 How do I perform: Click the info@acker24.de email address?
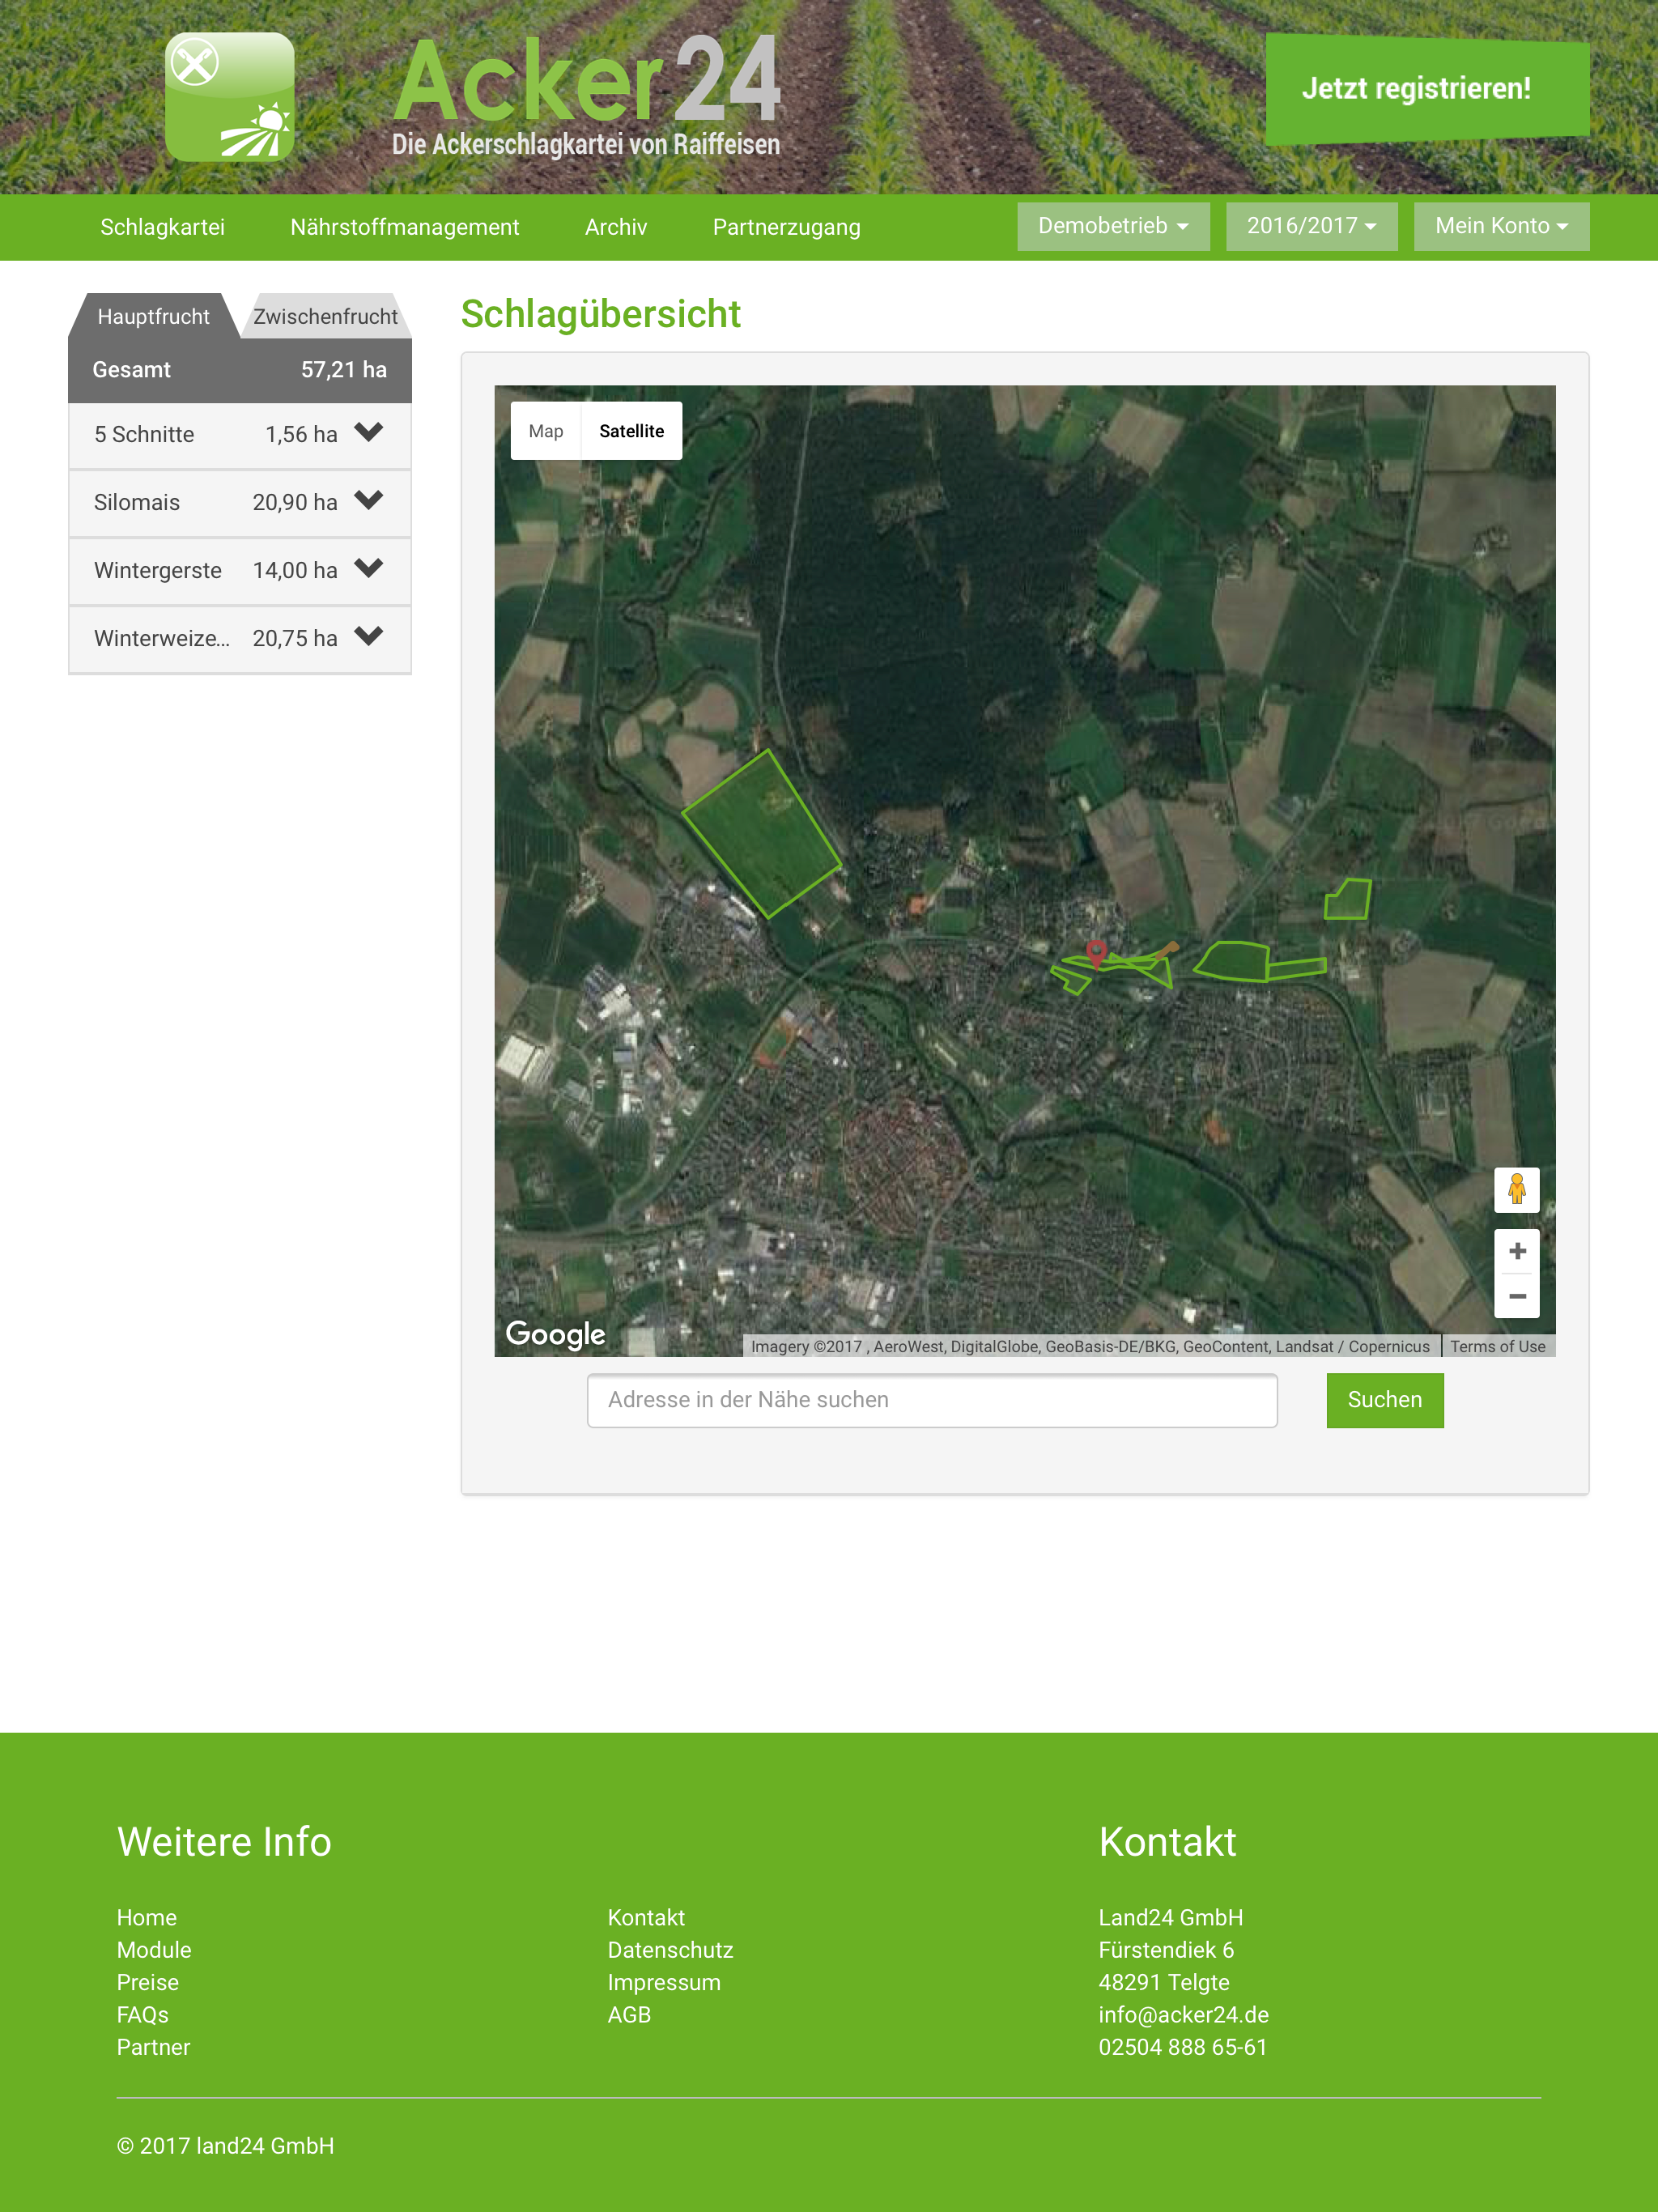coord(1184,2015)
